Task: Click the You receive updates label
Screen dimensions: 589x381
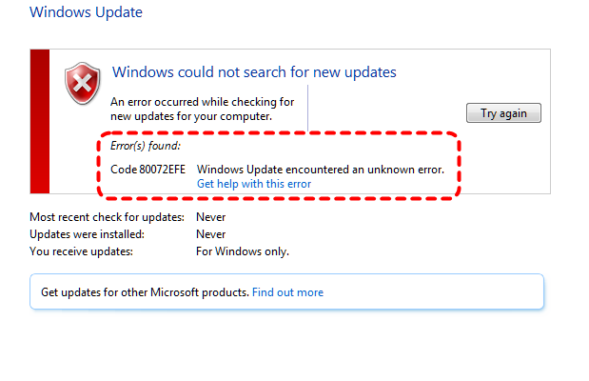Action: (x=82, y=251)
